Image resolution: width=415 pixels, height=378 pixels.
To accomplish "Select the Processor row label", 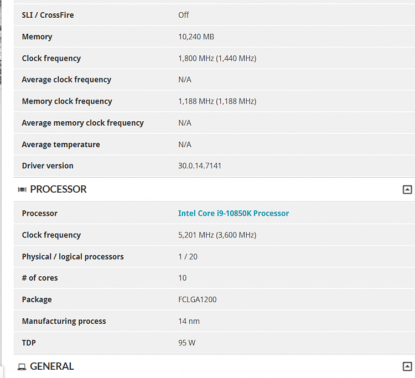I will [x=40, y=214].
